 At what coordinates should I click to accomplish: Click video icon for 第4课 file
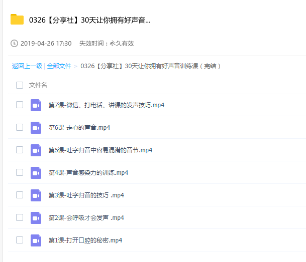click(x=36, y=173)
